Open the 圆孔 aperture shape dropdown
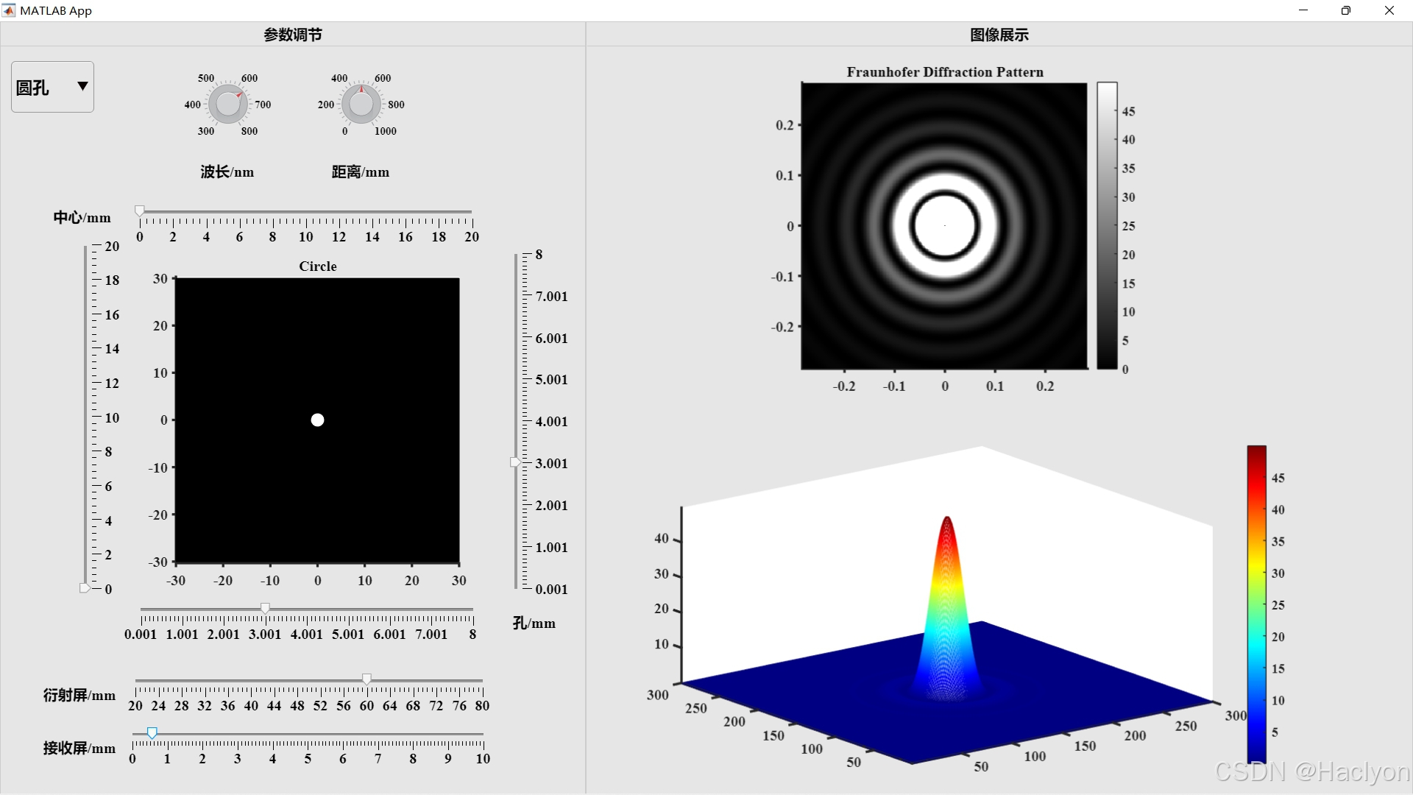 click(x=52, y=87)
